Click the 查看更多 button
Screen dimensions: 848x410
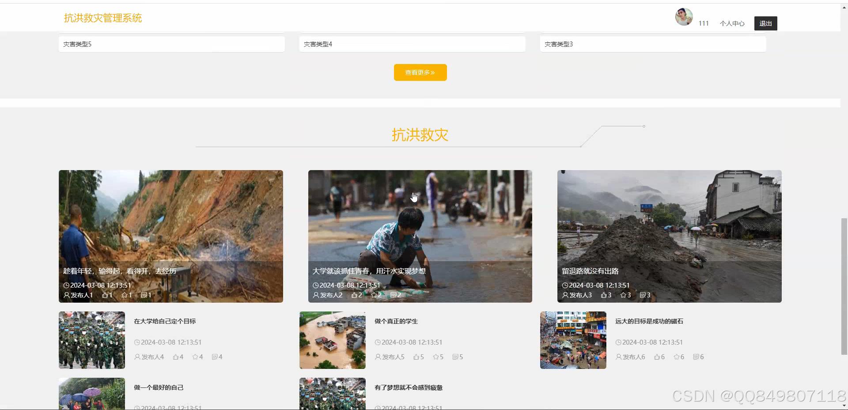[420, 72]
